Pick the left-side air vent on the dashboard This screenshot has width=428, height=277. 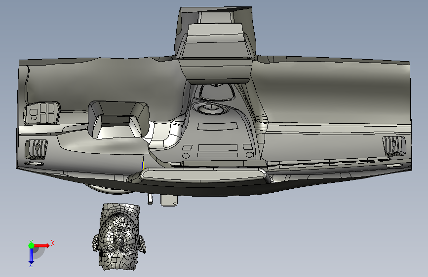click(36, 149)
